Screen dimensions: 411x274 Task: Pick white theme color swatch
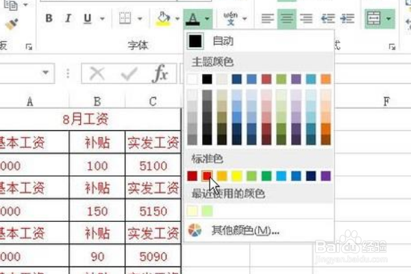(x=192, y=79)
